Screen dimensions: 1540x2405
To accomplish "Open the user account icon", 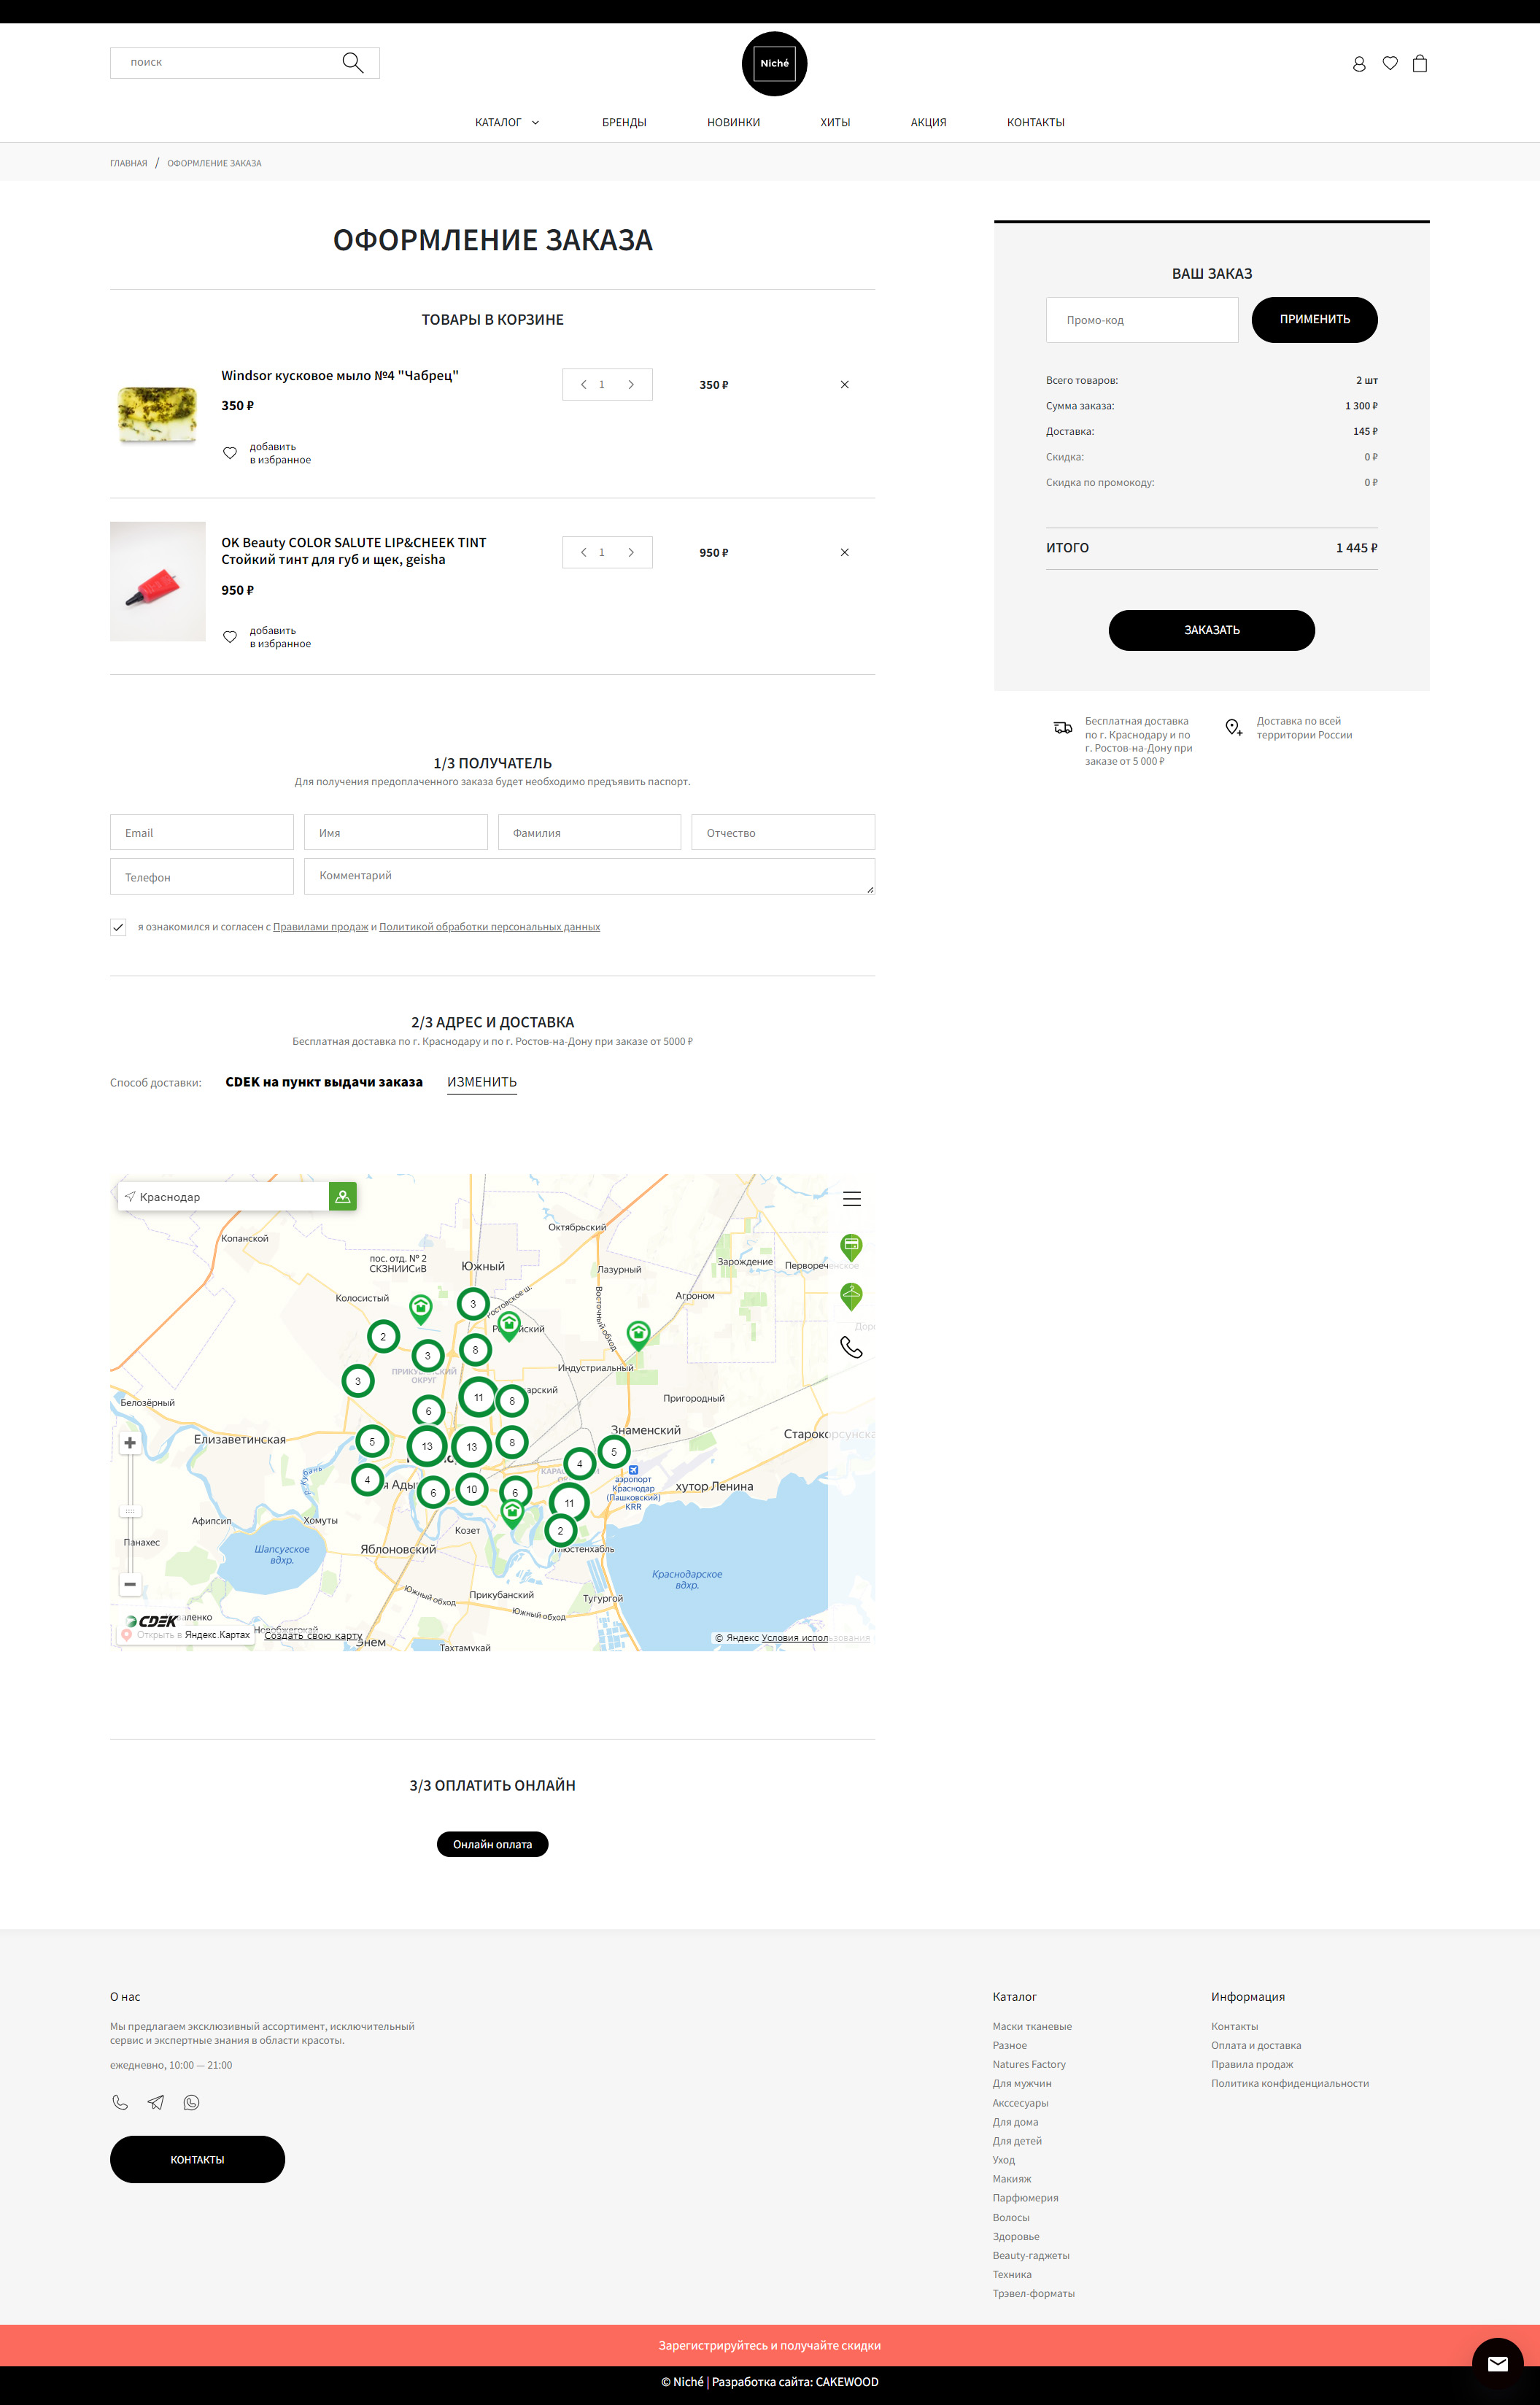I will pyautogui.click(x=1358, y=64).
